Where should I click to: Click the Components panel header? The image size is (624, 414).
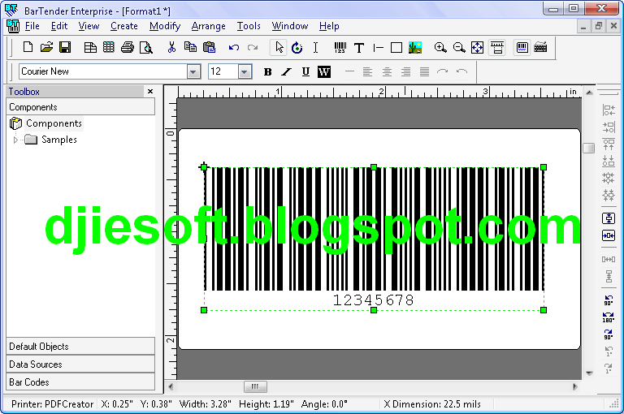(80, 107)
